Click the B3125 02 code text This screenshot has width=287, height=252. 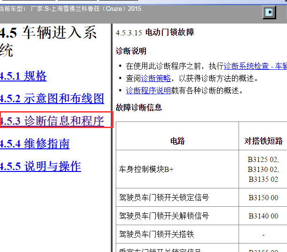coord(263,160)
